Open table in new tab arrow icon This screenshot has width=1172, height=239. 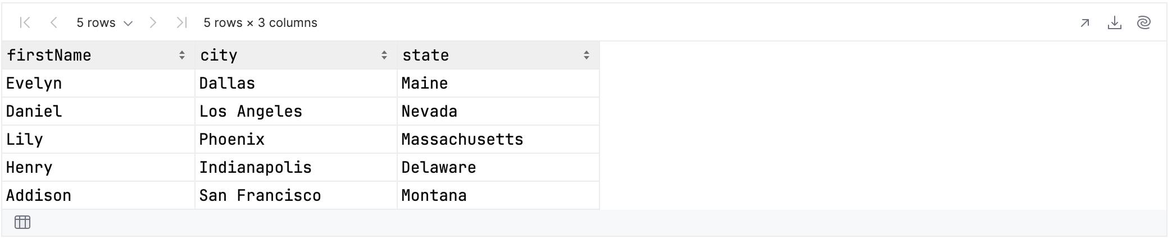(x=1085, y=23)
